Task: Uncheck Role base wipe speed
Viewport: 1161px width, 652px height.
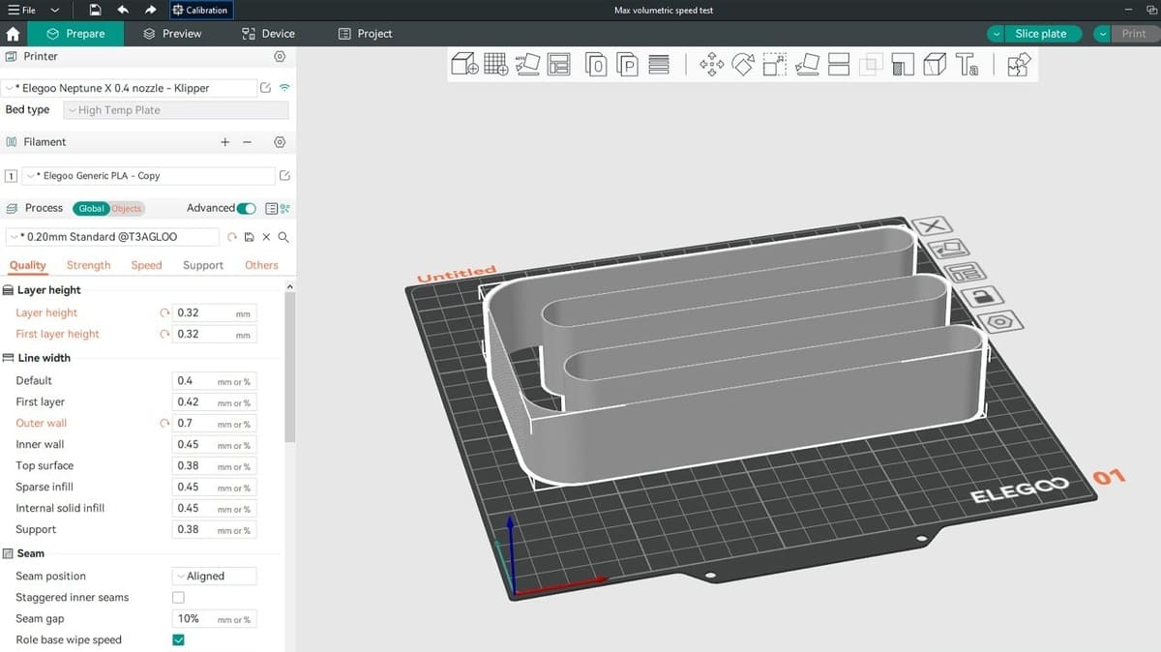Action: pos(178,640)
